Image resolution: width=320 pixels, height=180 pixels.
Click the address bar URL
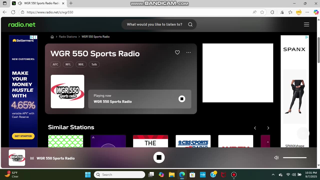50,12
